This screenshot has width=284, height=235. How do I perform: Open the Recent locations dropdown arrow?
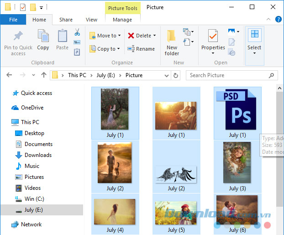pos(33,75)
